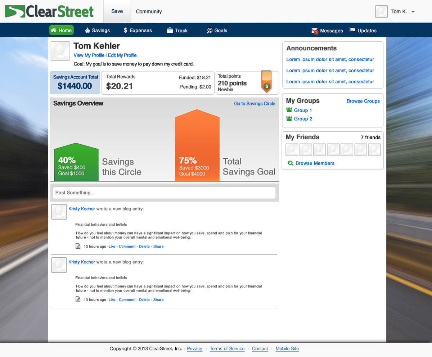Click the document icon on first blog post
432x357 pixels.
click(x=78, y=246)
